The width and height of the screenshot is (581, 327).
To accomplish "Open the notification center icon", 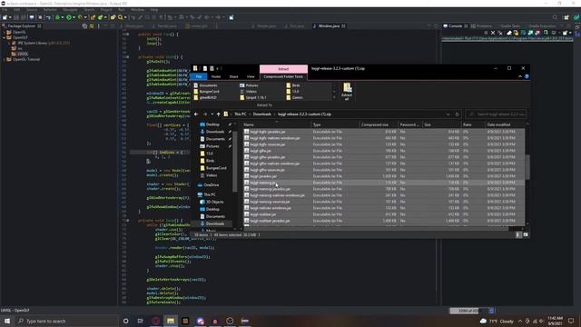I will (571, 321).
